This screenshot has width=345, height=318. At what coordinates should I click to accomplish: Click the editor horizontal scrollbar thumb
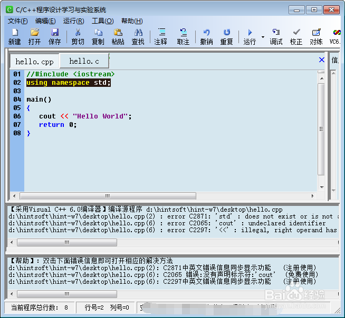pos(108,196)
